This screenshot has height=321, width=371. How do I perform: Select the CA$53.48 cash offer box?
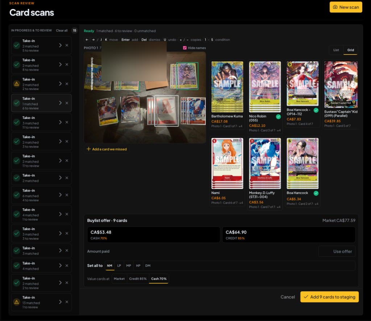pos(154,235)
